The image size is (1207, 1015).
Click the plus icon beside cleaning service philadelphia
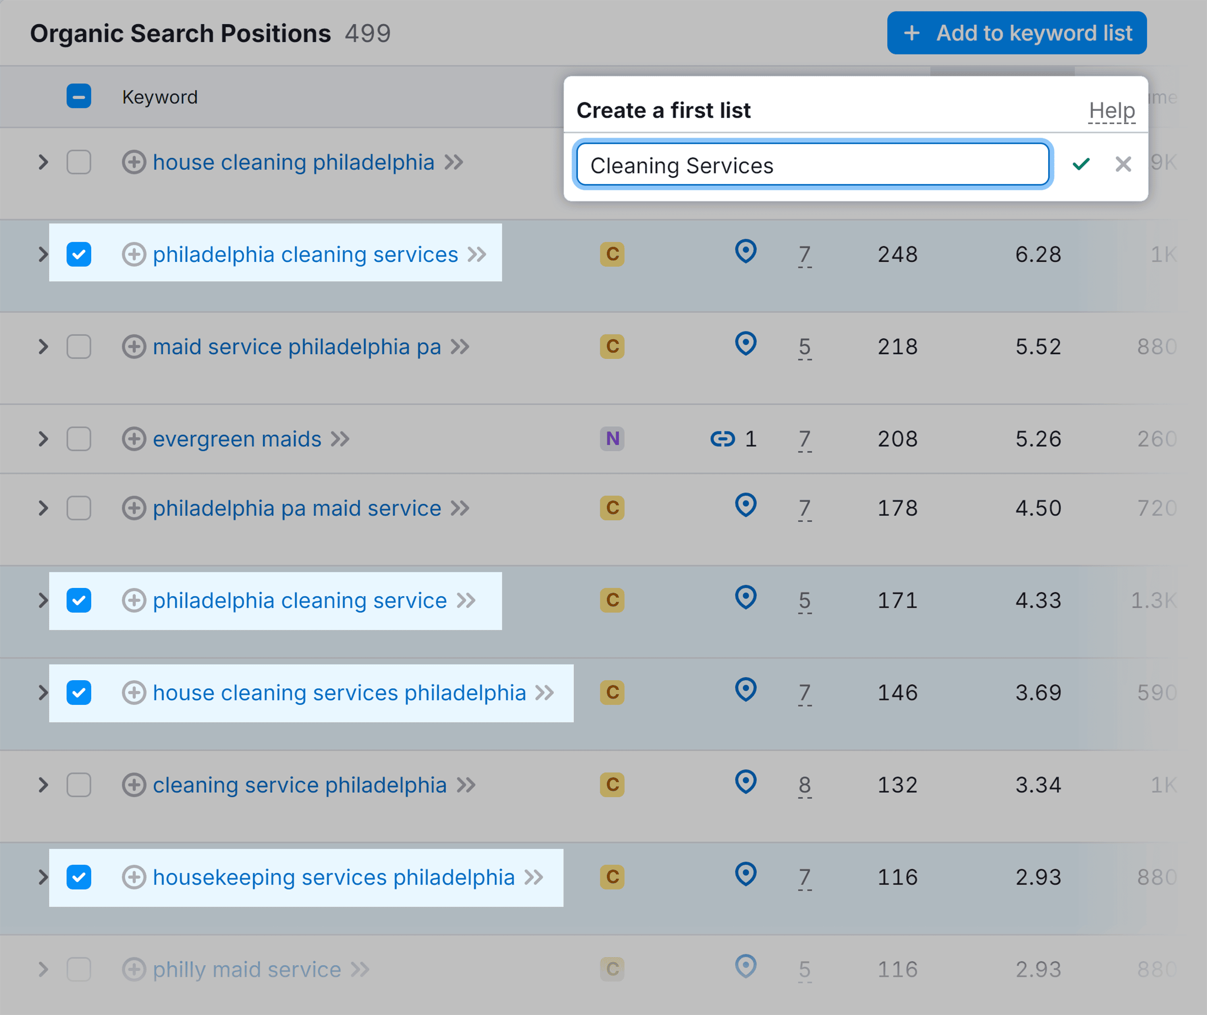pyautogui.click(x=134, y=785)
